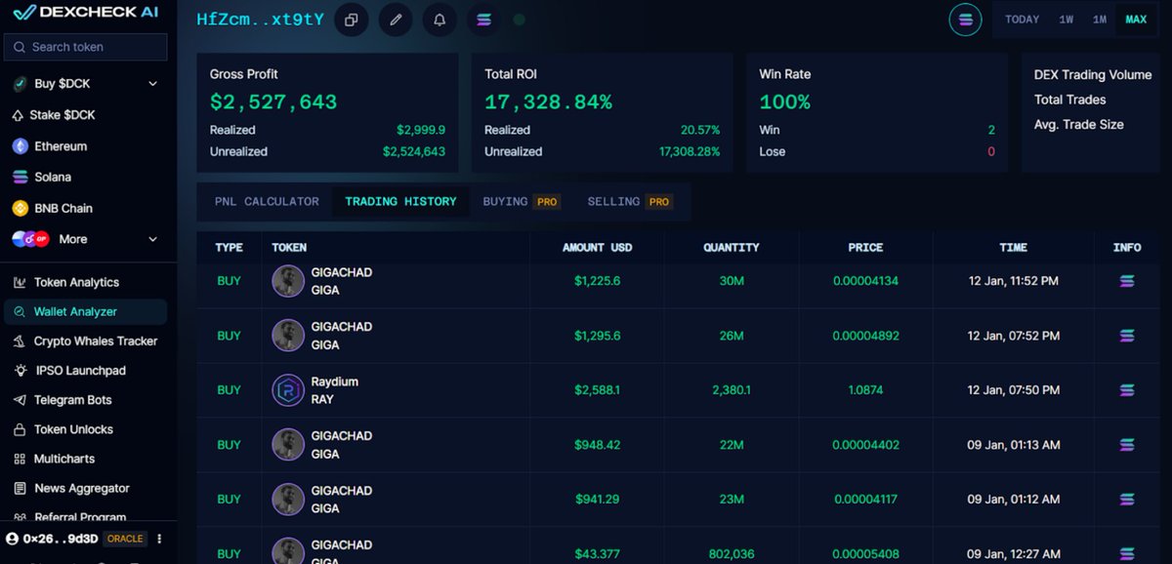
Task: Focus the Search token field
Action: click(86, 47)
